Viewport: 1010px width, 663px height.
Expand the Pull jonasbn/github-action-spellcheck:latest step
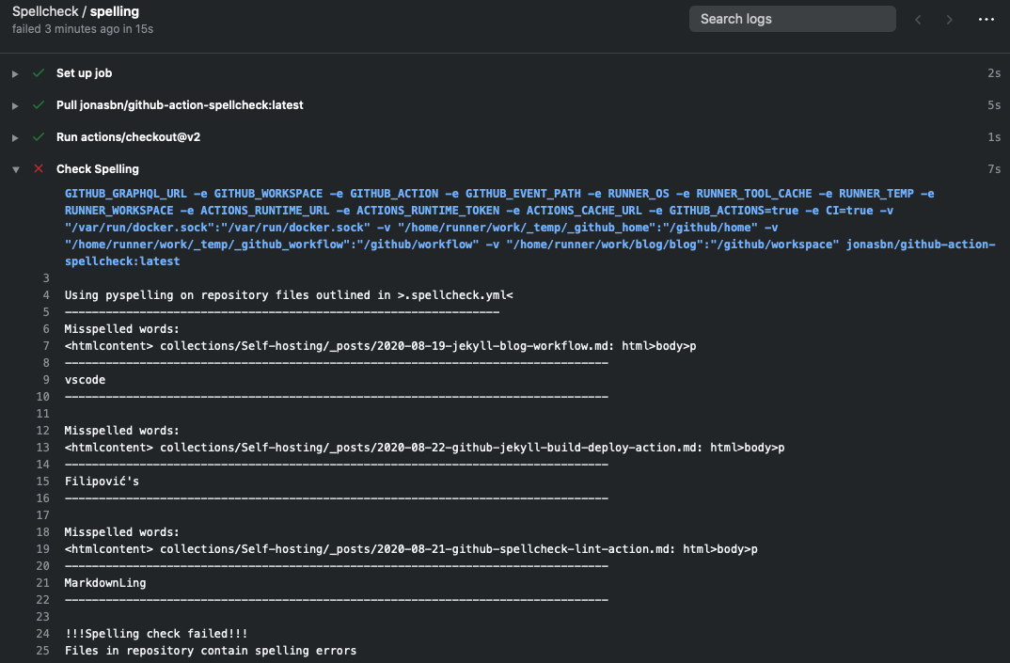pyautogui.click(x=14, y=105)
